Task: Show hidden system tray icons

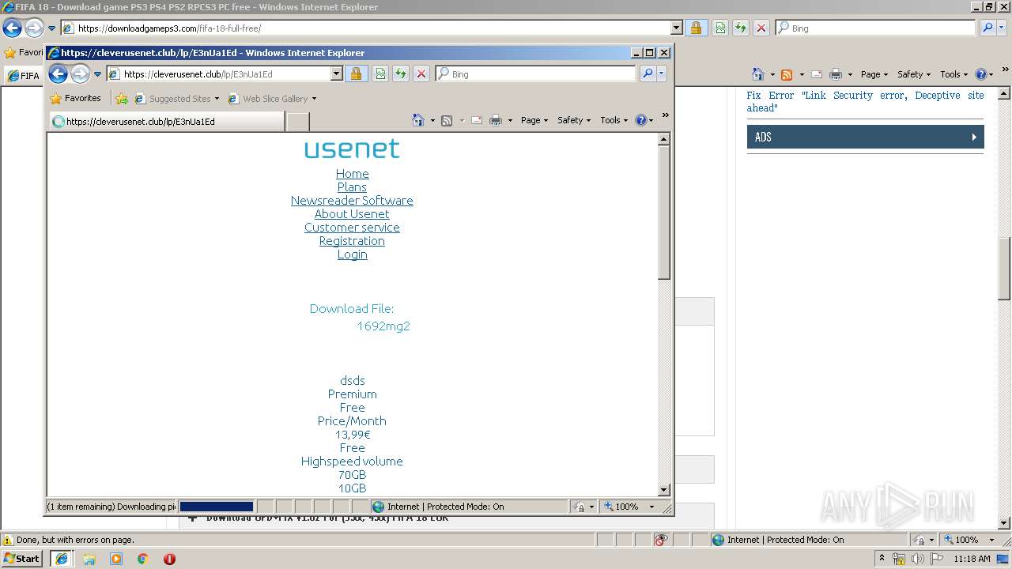Action: coord(882,559)
